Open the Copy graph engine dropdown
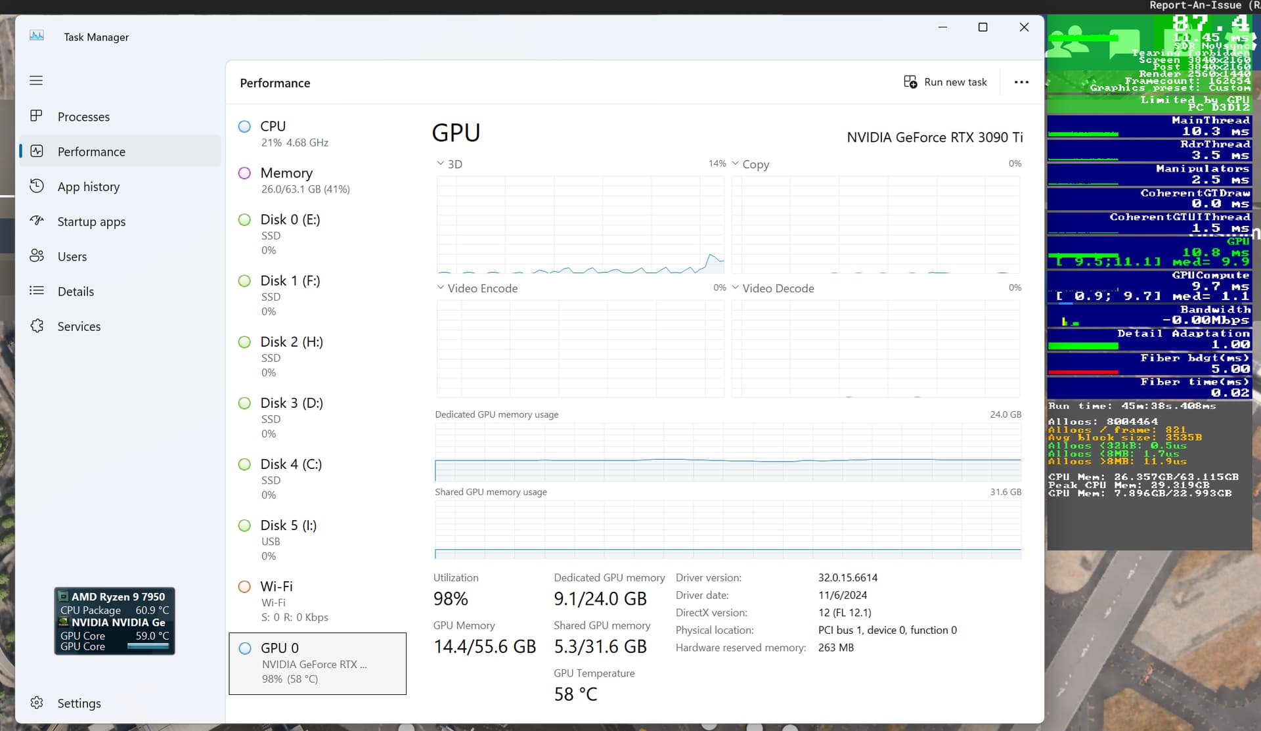 [736, 164]
